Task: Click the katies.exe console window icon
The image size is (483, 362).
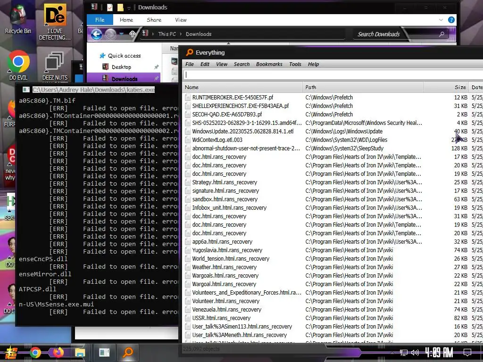Action: click(x=26, y=90)
